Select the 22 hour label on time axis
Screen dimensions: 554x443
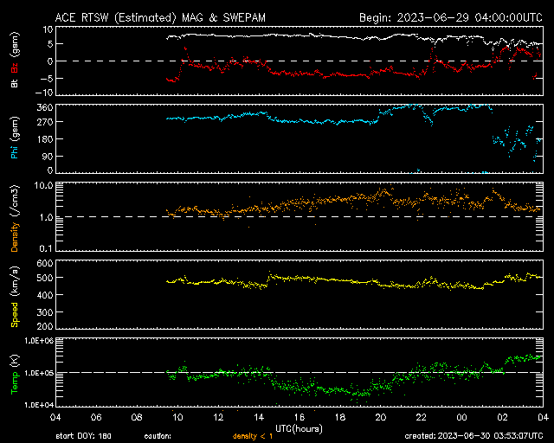422,417
